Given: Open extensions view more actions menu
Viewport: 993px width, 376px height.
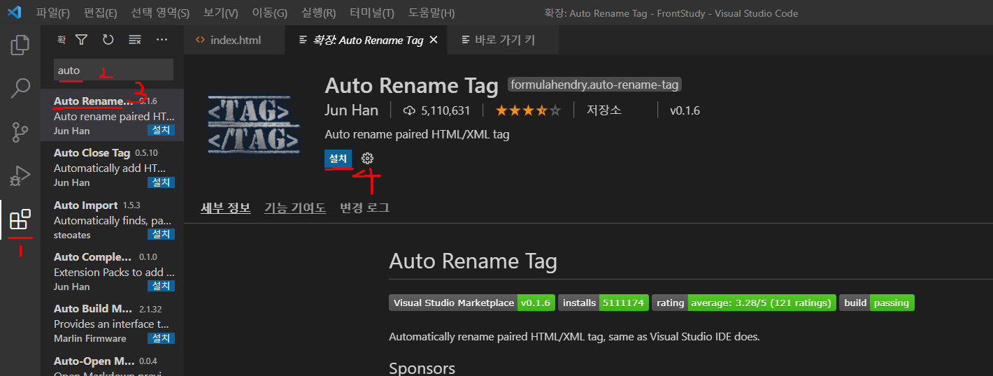Looking at the screenshot, I should point(162,40).
